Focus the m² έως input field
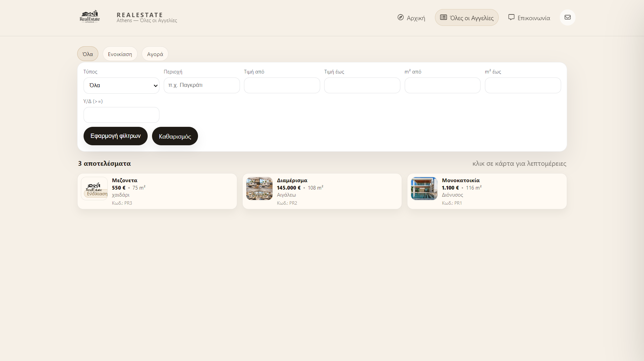 tap(523, 86)
